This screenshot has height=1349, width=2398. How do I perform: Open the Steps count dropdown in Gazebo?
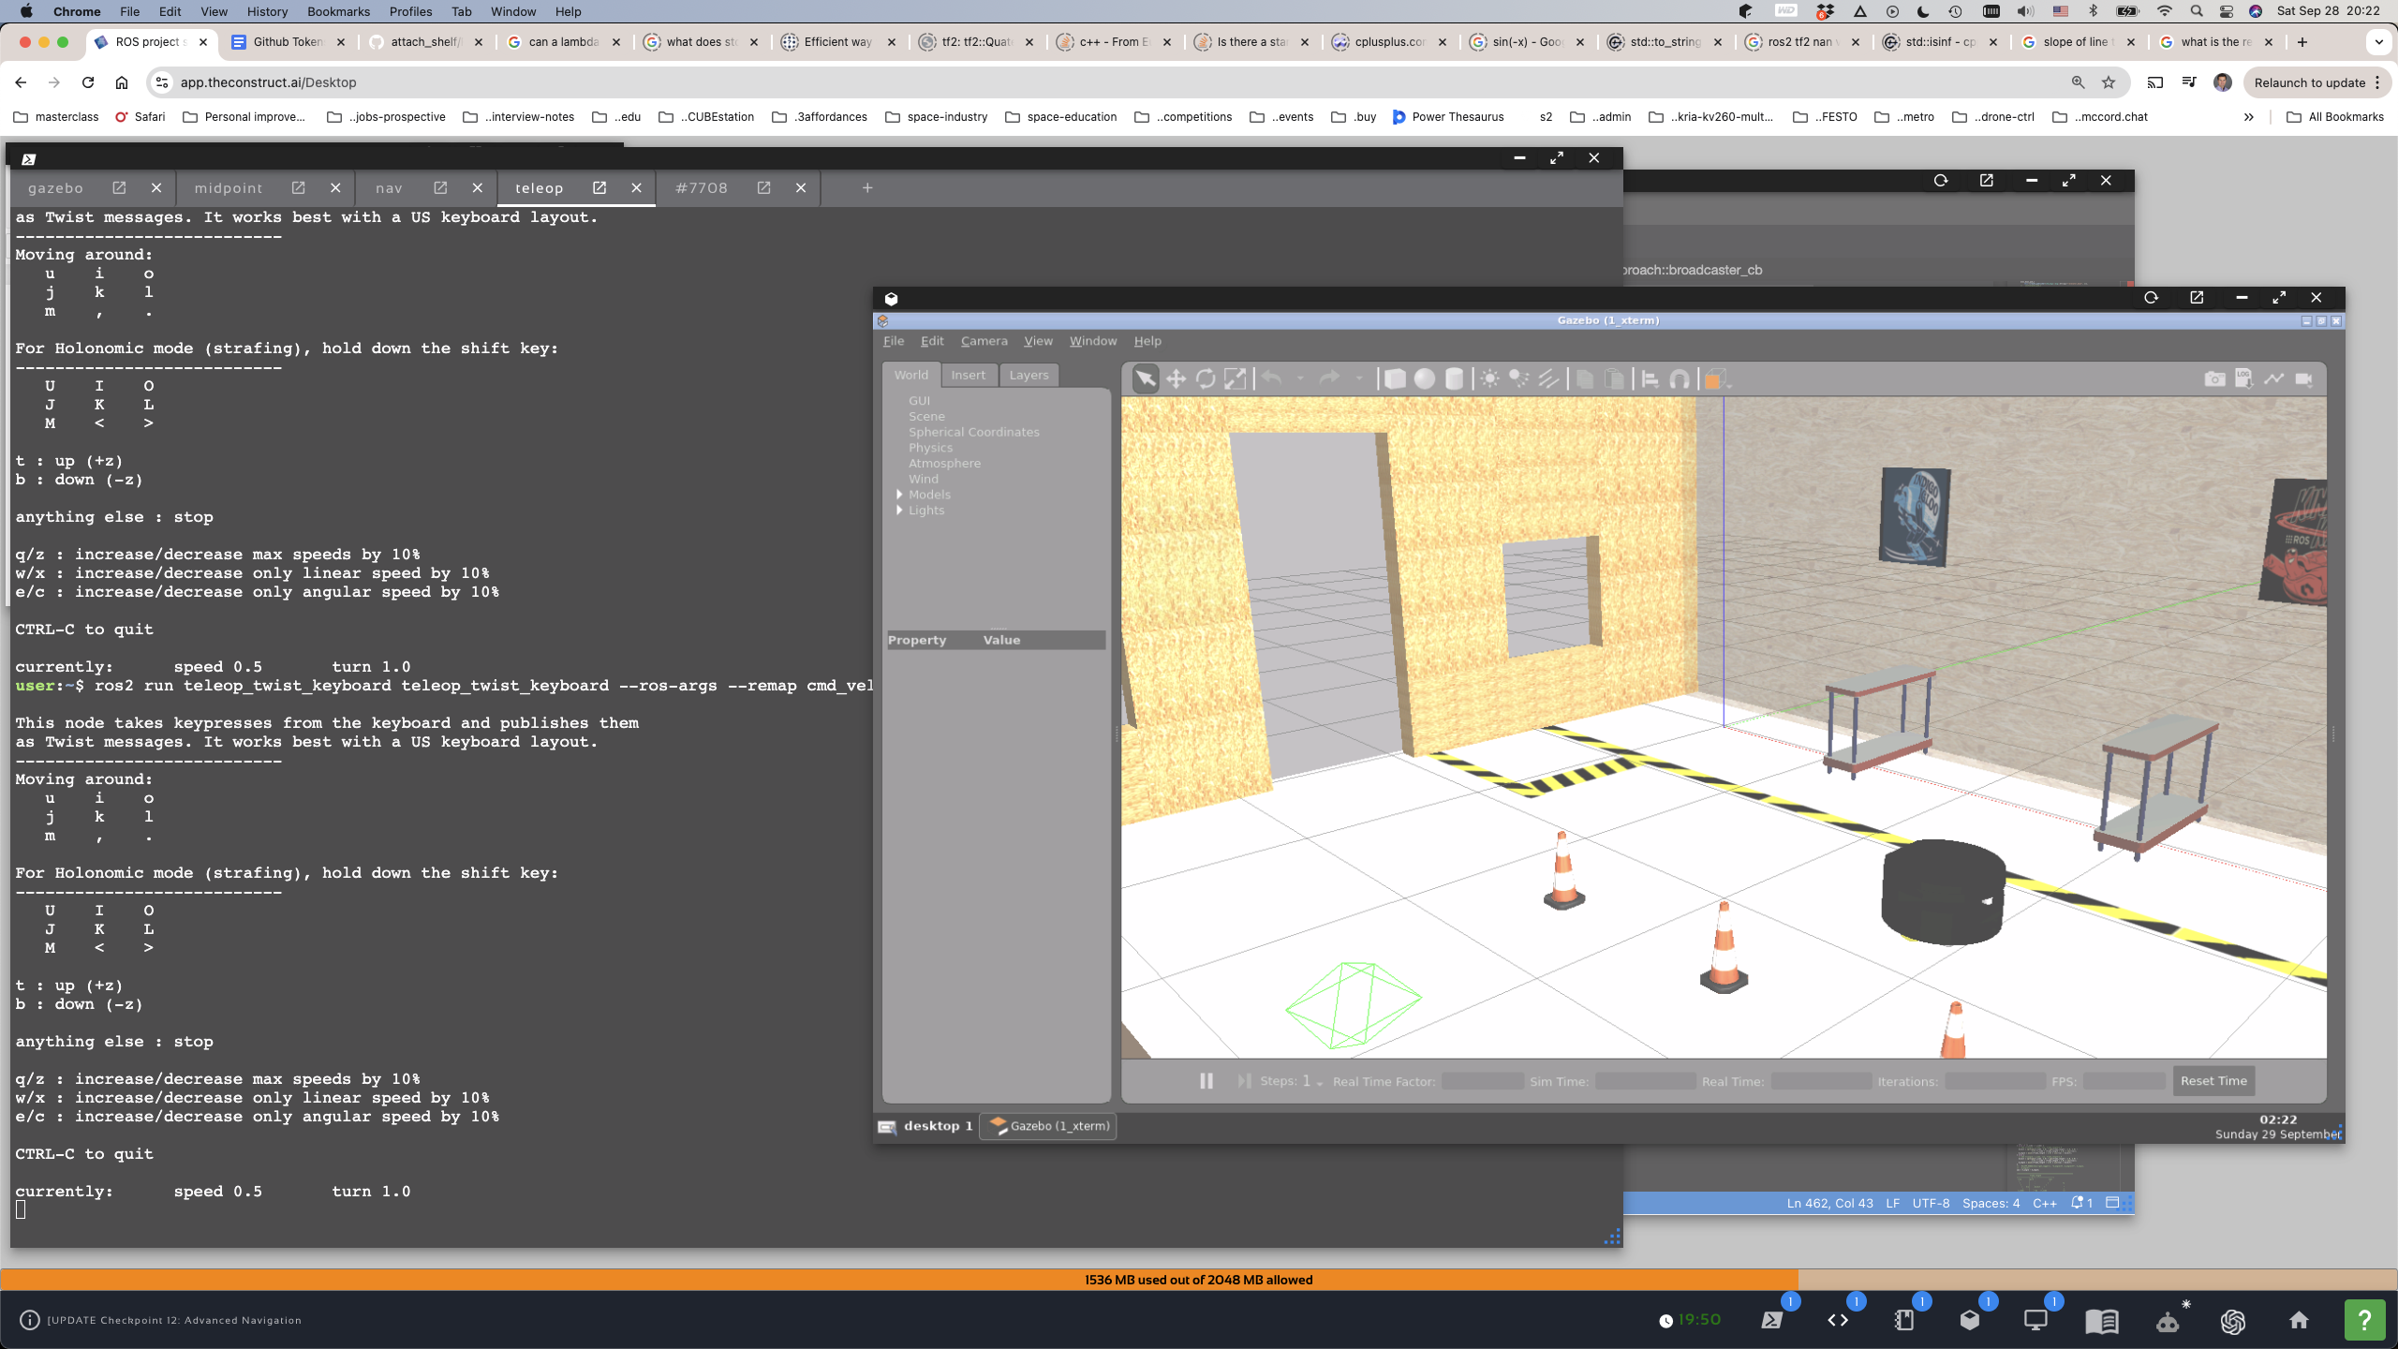[x=1320, y=1082]
